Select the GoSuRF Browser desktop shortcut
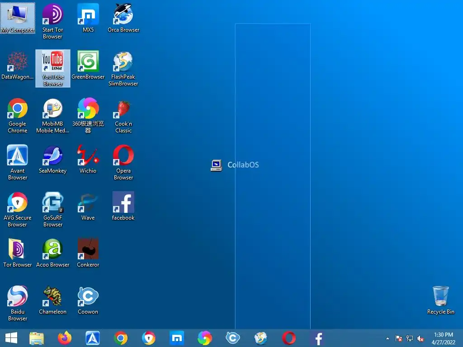The height and width of the screenshot is (347, 463). tap(53, 210)
